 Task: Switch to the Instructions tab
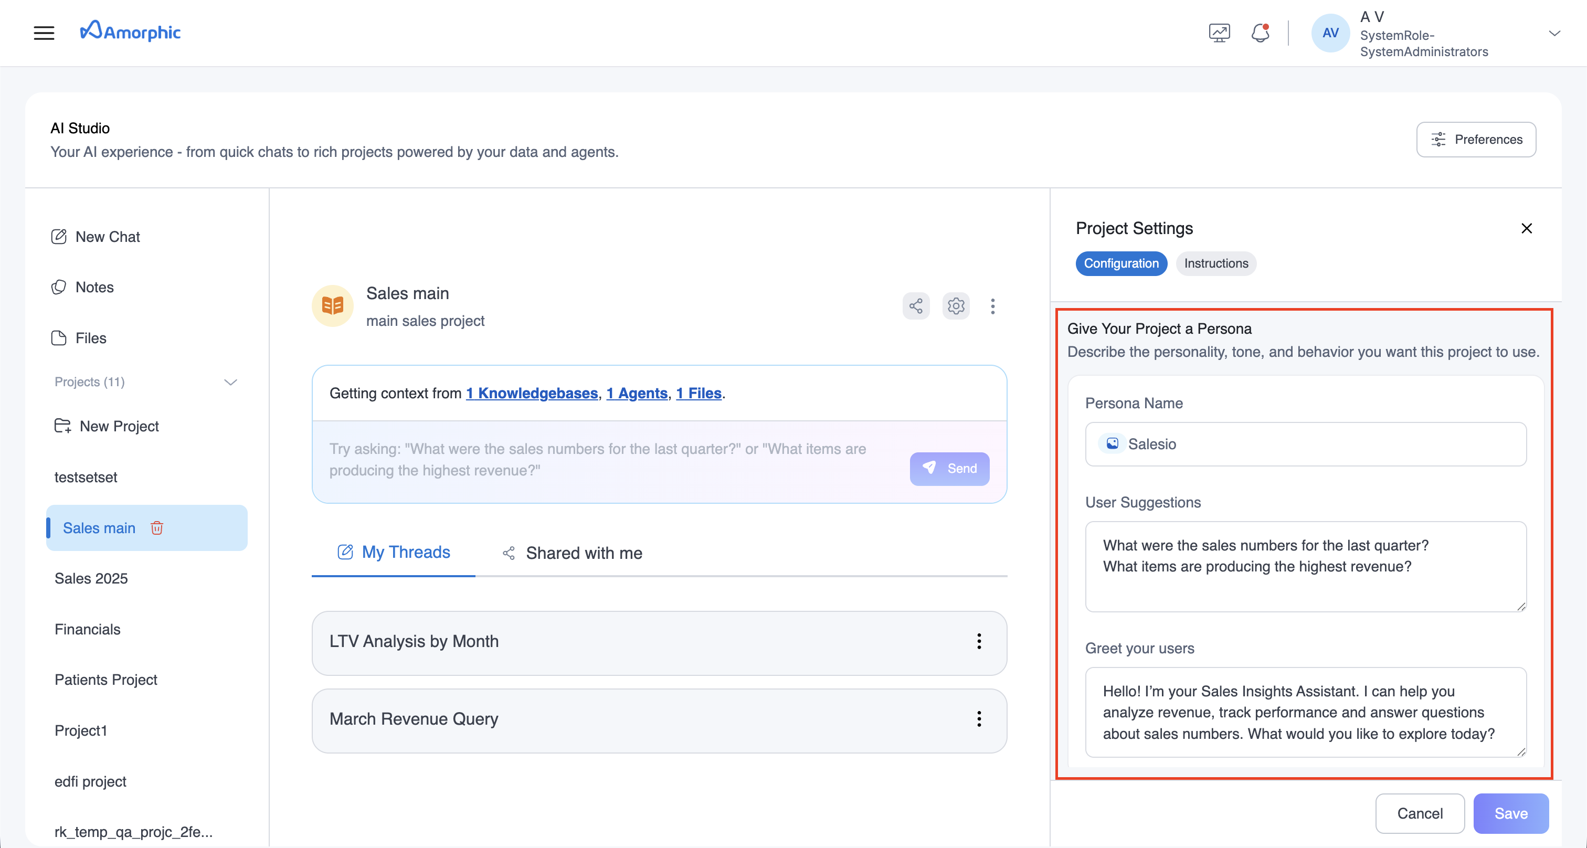click(1215, 263)
